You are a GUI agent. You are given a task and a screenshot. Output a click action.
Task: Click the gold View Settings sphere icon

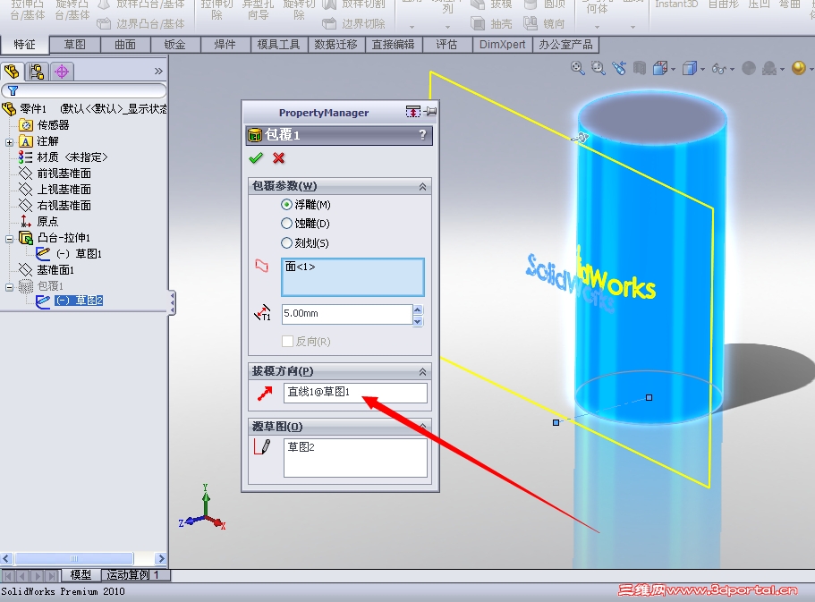tap(798, 68)
